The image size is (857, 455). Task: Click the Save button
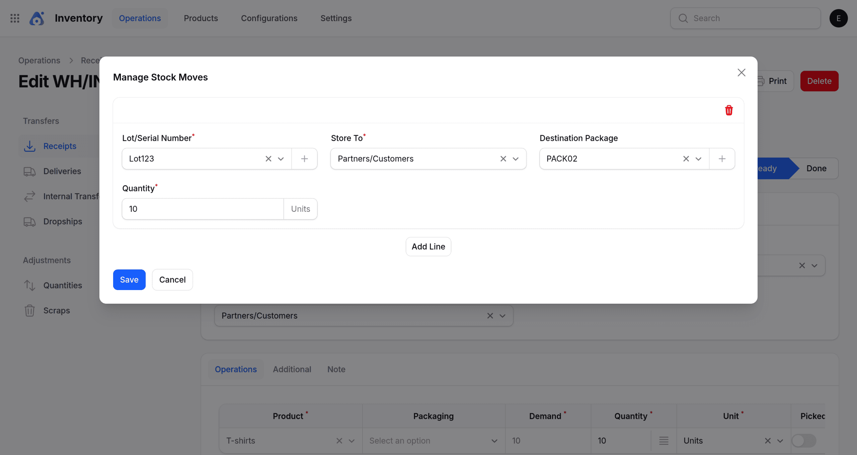pos(129,279)
